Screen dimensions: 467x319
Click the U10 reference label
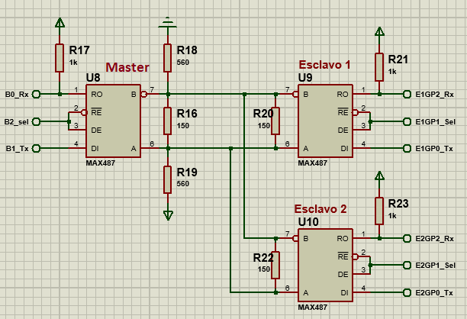point(308,222)
